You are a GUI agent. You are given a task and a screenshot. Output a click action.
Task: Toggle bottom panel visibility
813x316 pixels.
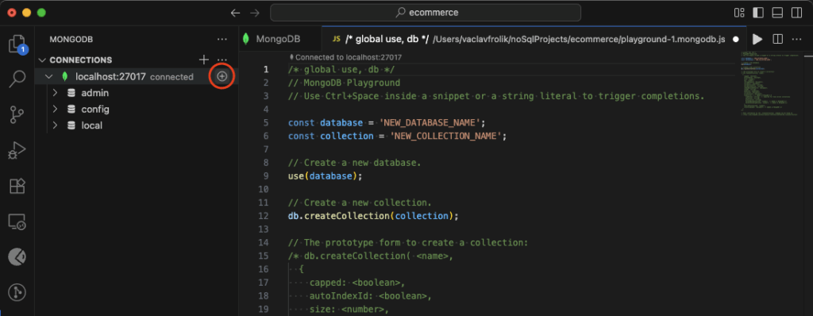click(777, 13)
